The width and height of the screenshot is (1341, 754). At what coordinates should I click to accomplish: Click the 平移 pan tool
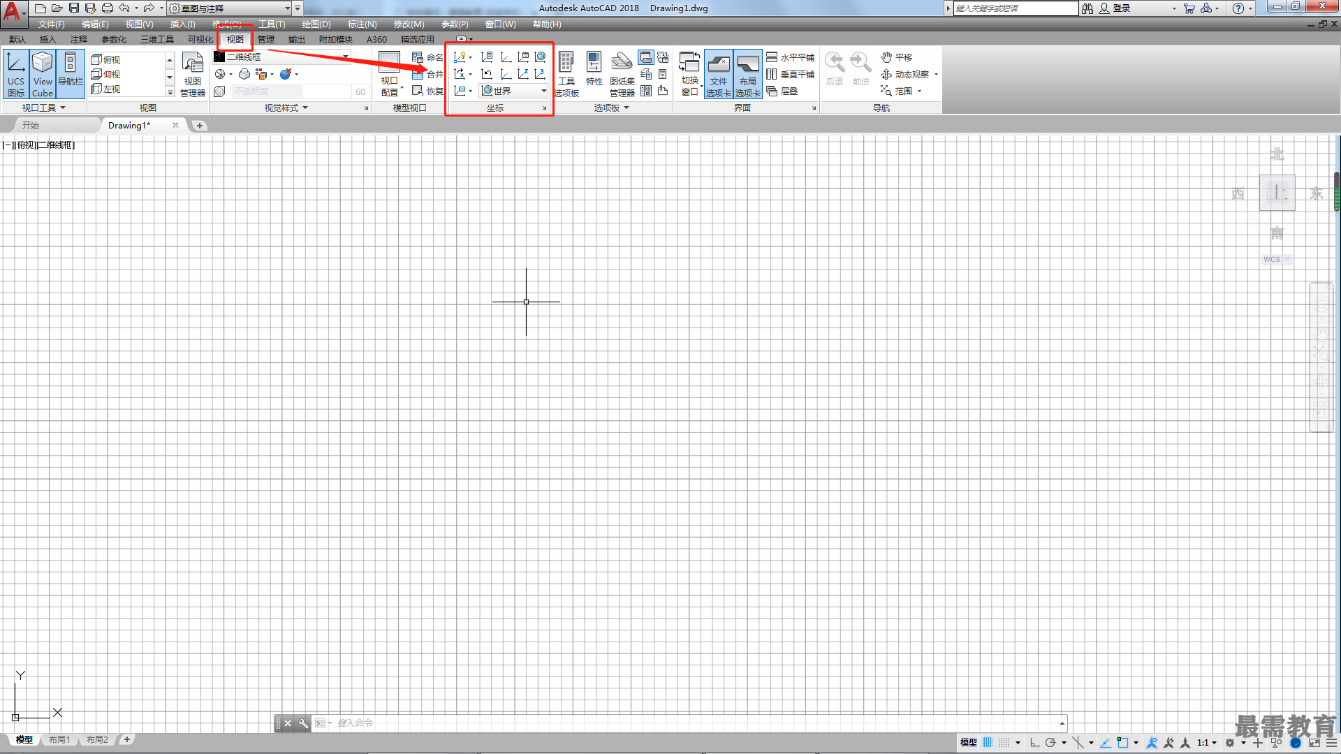point(897,57)
